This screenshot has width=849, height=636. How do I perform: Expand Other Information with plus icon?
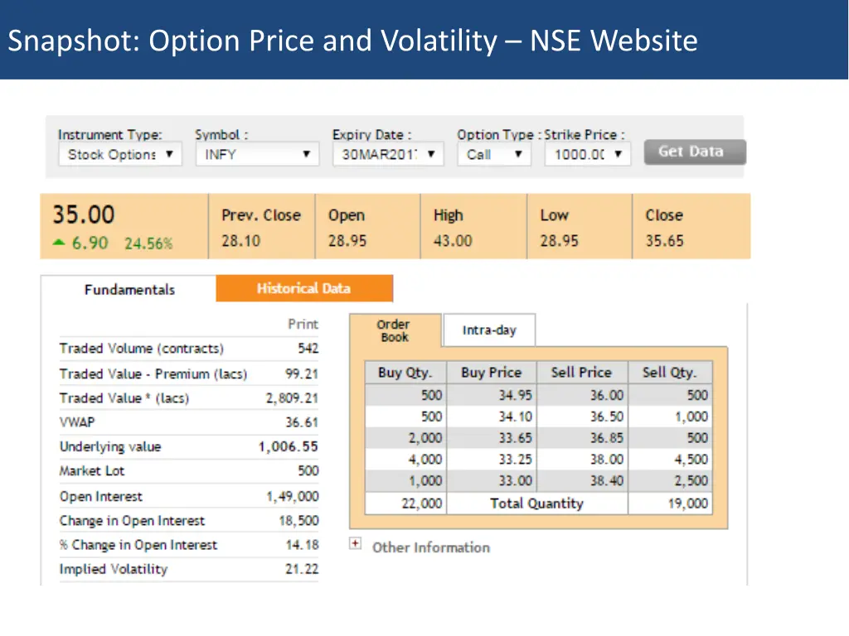click(x=356, y=544)
